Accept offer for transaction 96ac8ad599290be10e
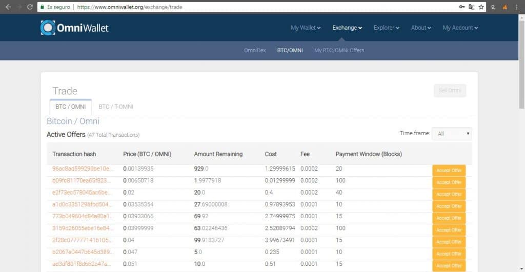 click(449, 170)
